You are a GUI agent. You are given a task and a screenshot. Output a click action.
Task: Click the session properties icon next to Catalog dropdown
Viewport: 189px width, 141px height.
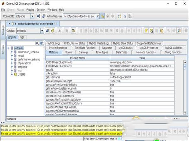48,31
